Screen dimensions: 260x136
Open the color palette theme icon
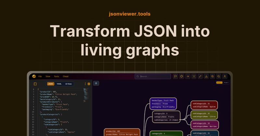[182, 76]
